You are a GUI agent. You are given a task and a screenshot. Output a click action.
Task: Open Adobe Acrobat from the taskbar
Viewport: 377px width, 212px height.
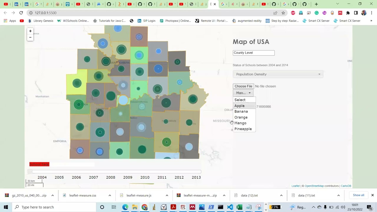pos(173,207)
